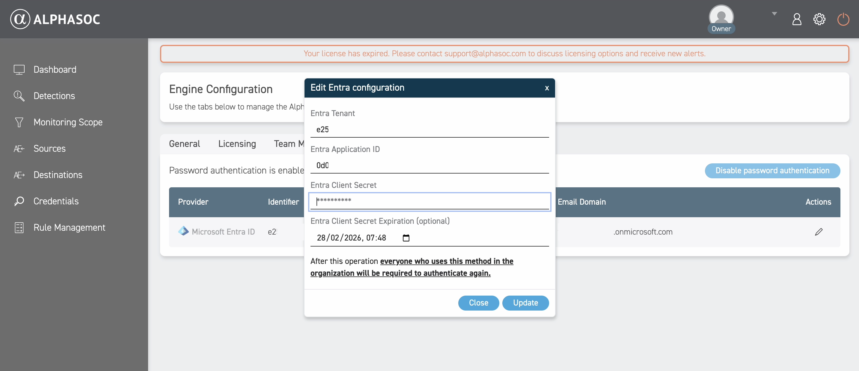This screenshot has height=371, width=859.
Task: Click the Detections magnifier icon
Action: [19, 96]
